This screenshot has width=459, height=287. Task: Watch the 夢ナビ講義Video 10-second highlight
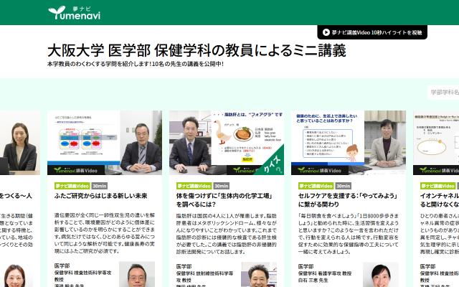tap(372, 32)
